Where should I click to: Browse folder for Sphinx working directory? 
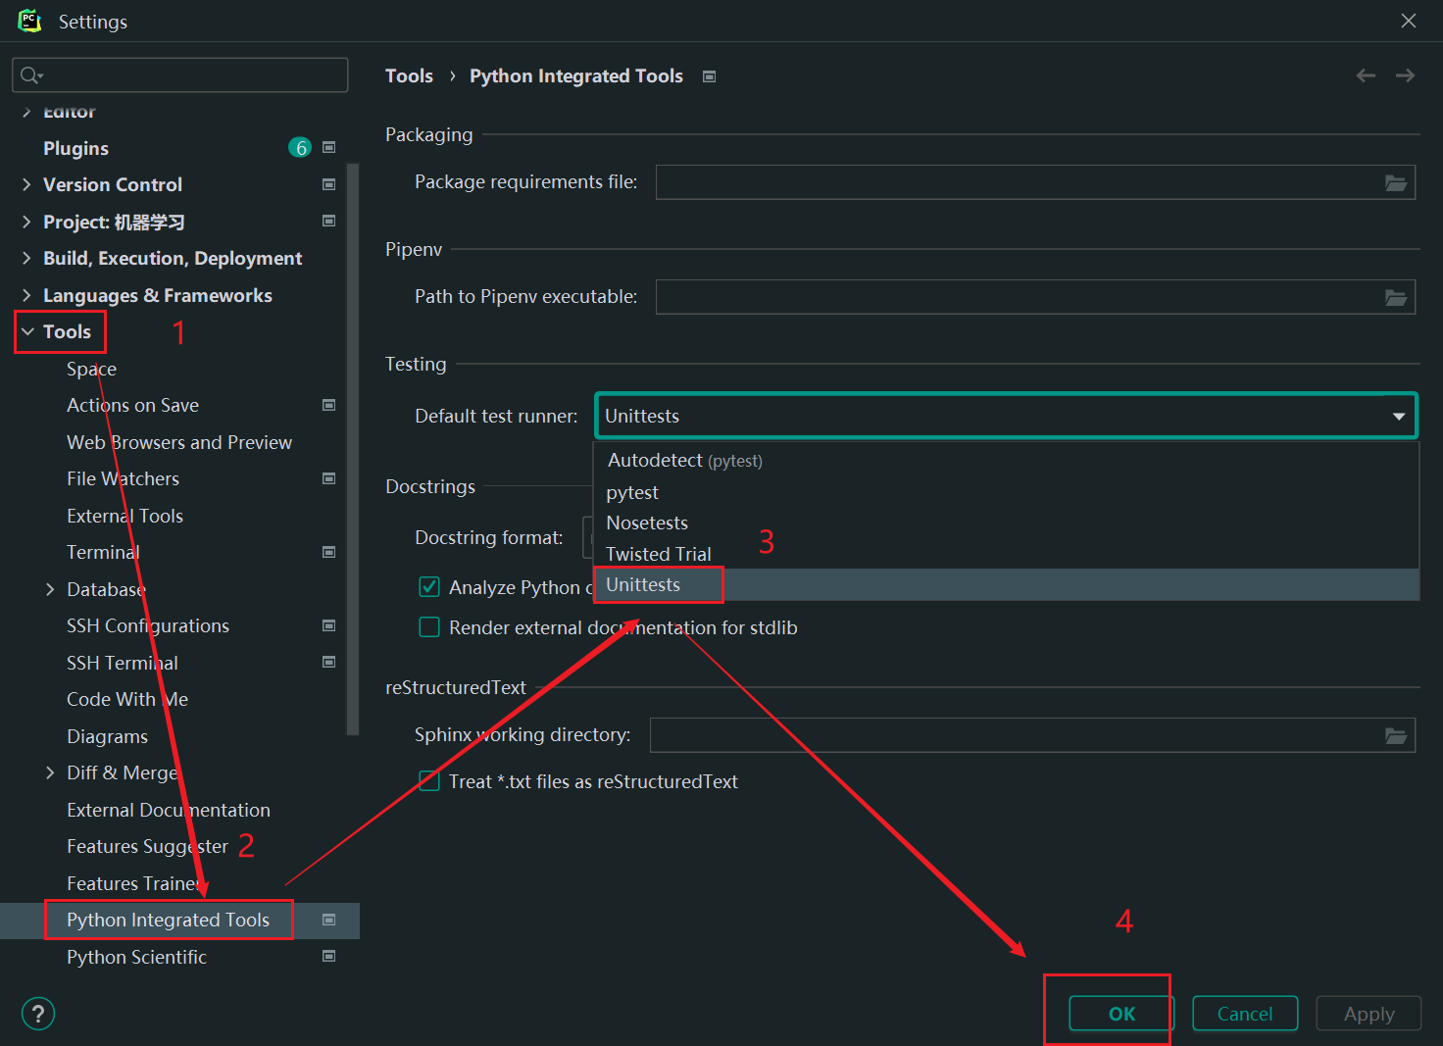click(x=1396, y=735)
